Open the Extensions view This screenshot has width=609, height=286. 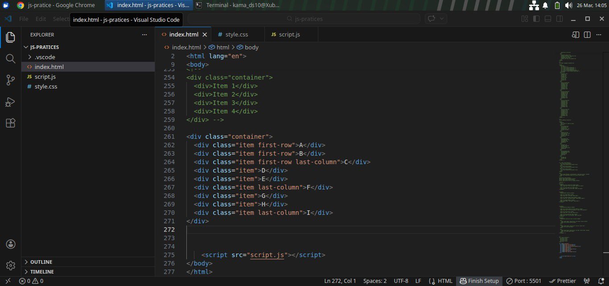tap(10, 123)
